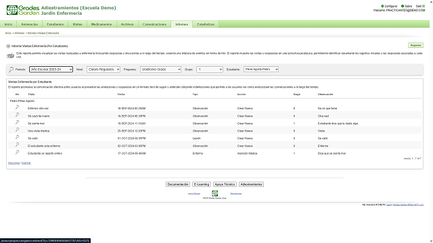Screen dimensions: 433x243
Task: Collapse the Informe Visitas Enfermería section arrow
Action: (8, 46)
